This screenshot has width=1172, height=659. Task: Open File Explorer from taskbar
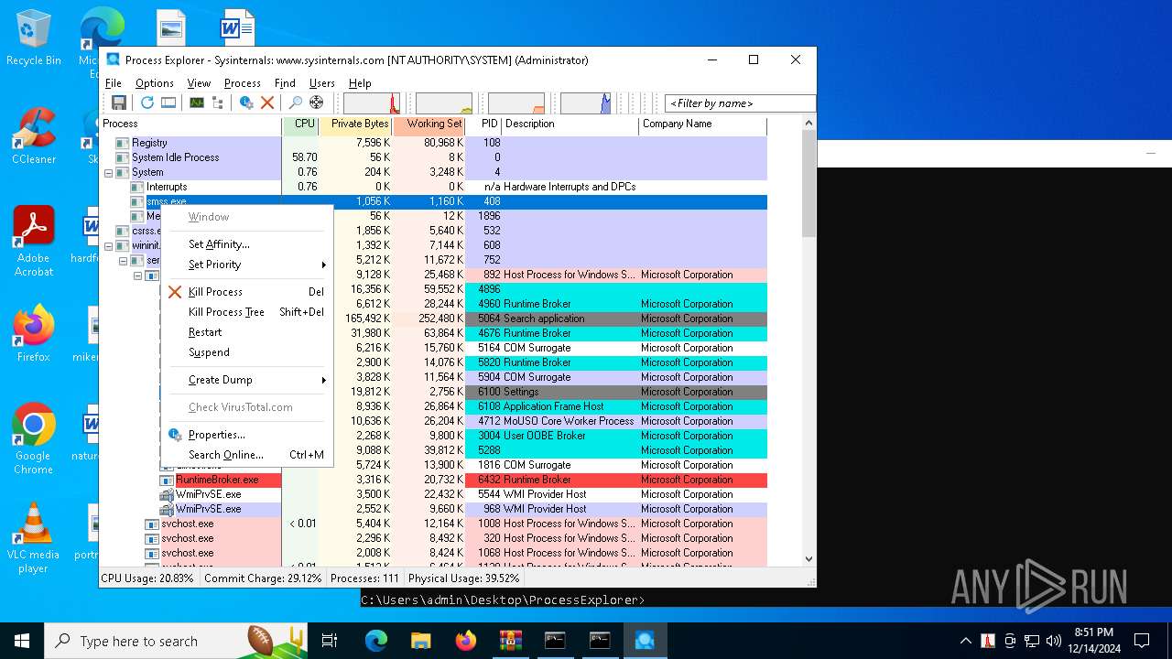[x=421, y=641]
